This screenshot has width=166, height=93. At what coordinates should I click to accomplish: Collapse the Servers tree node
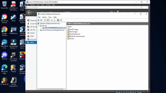tap(38, 26)
